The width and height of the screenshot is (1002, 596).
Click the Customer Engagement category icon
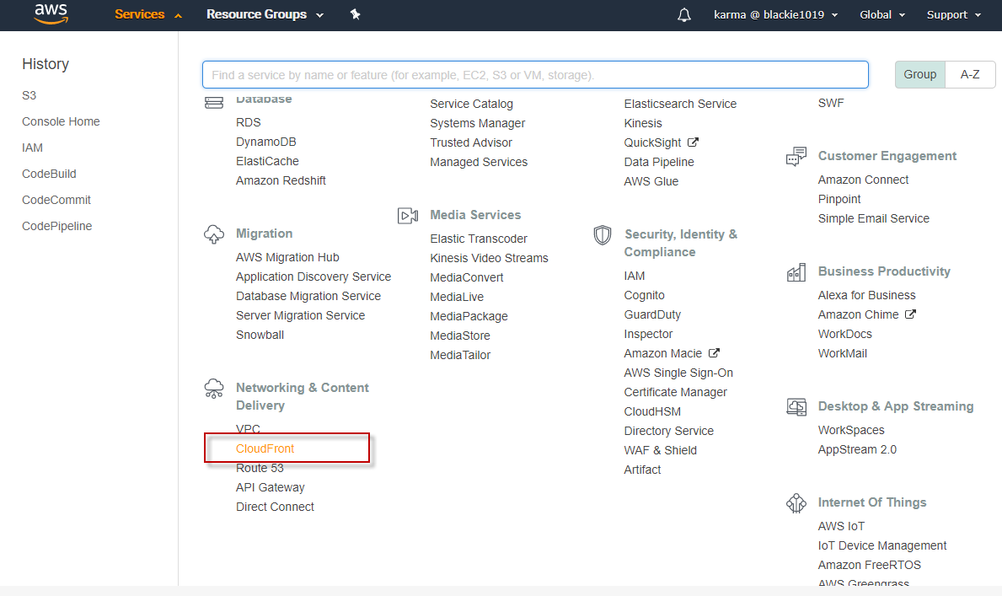pos(796,157)
